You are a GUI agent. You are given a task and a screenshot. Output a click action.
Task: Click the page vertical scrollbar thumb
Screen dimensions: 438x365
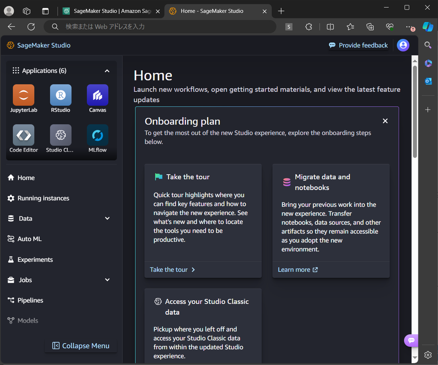click(x=415, y=112)
